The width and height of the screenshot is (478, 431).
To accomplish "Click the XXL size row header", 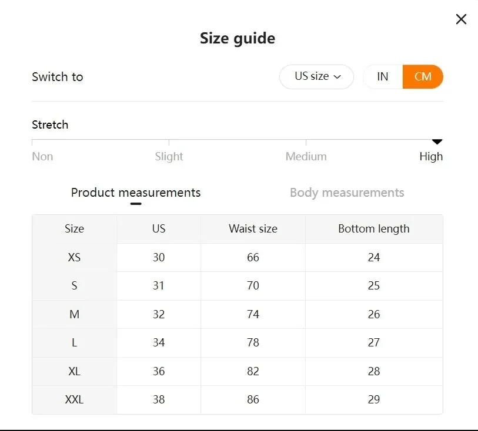I will (74, 399).
